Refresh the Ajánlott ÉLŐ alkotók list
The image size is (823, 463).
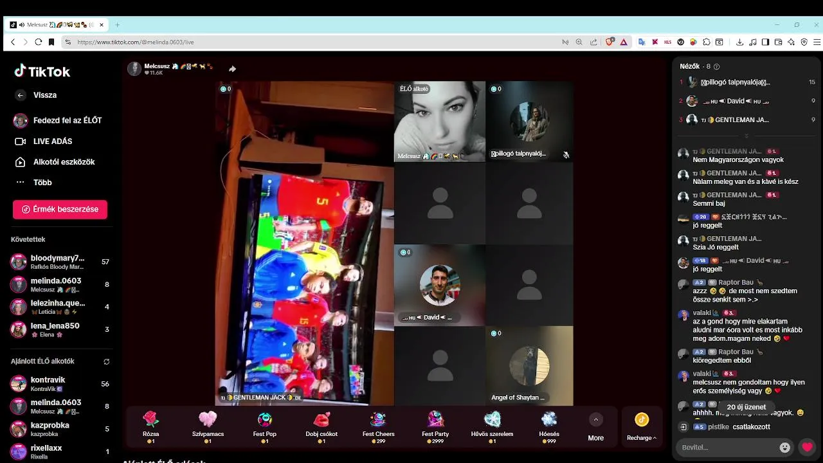(x=107, y=361)
